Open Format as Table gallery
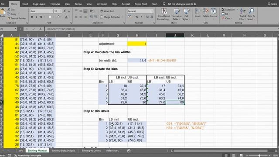 tap(176, 14)
